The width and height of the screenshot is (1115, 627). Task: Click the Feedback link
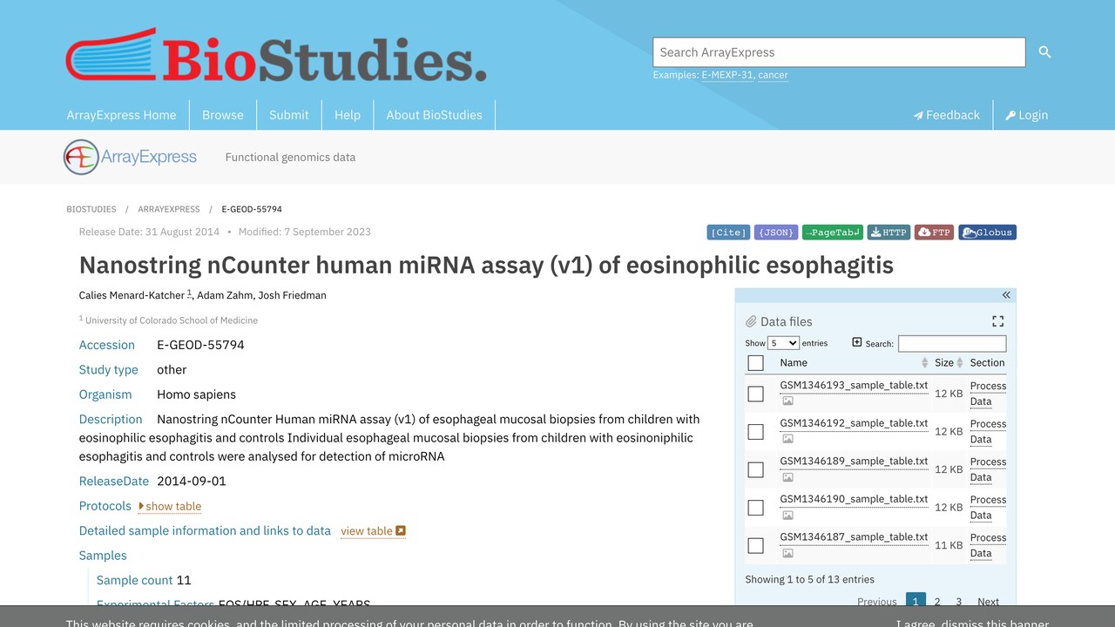tap(947, 115)
